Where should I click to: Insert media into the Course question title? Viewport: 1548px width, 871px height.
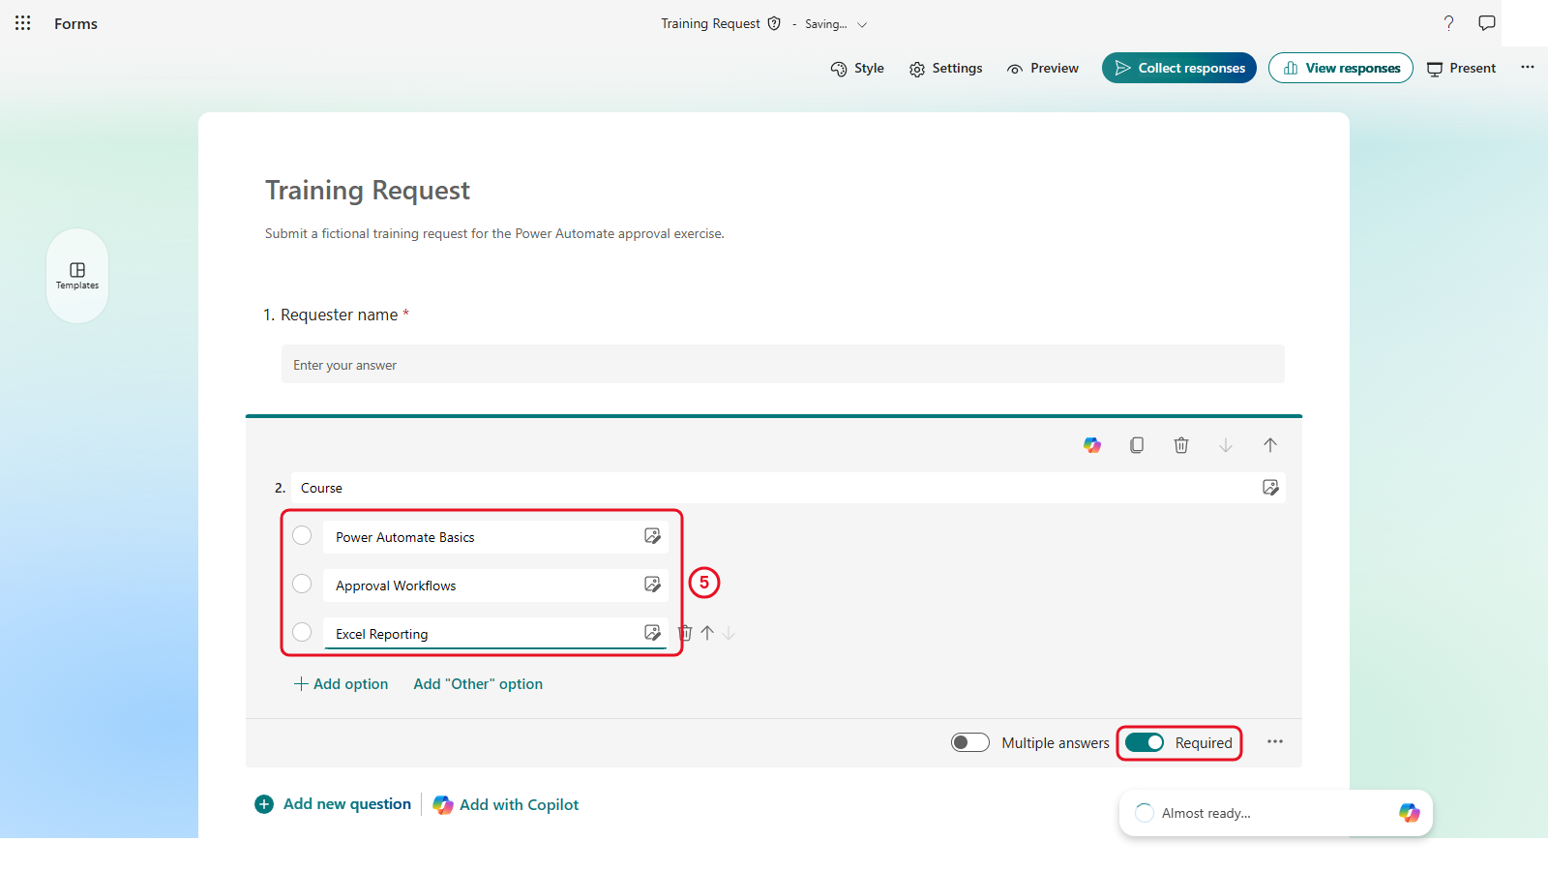tap(1270, 488)
